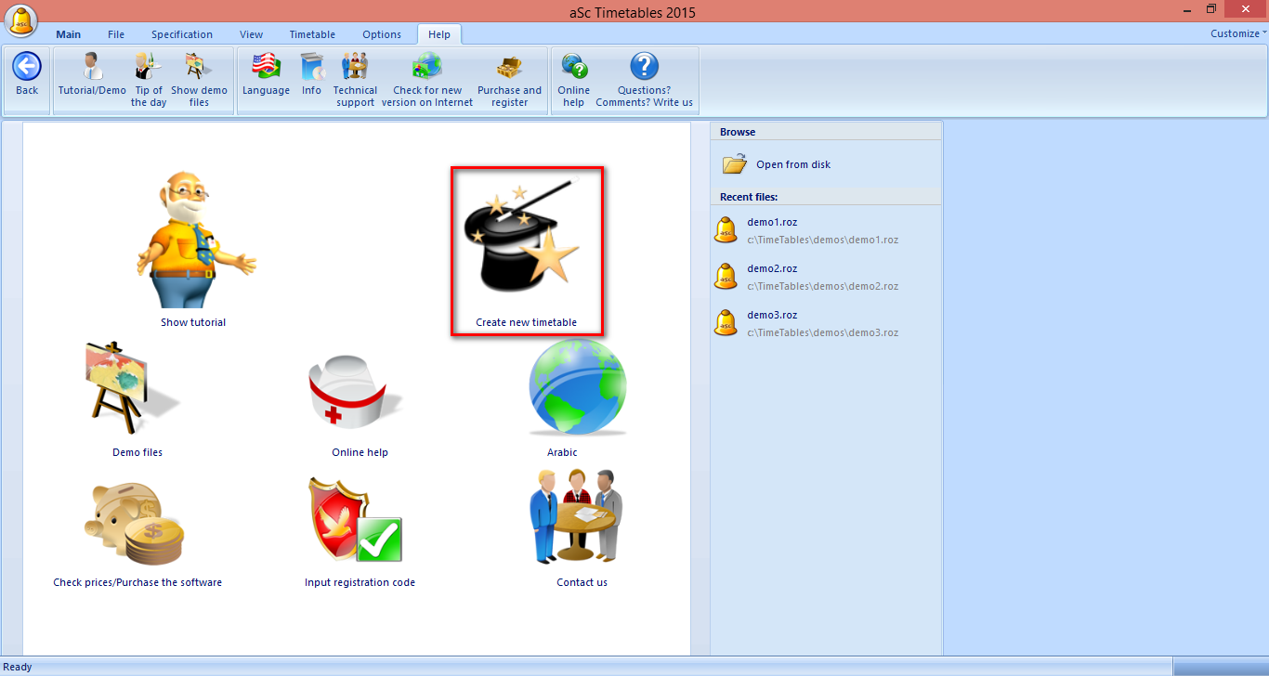Check for new version on Internet
1269x676 pixels.
point(427,79)
